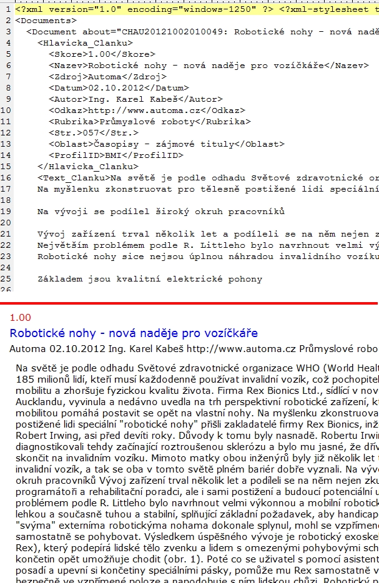Click the red 1.00 score in preview
This screenshot has width=379, height=583.
pos(21,318)
